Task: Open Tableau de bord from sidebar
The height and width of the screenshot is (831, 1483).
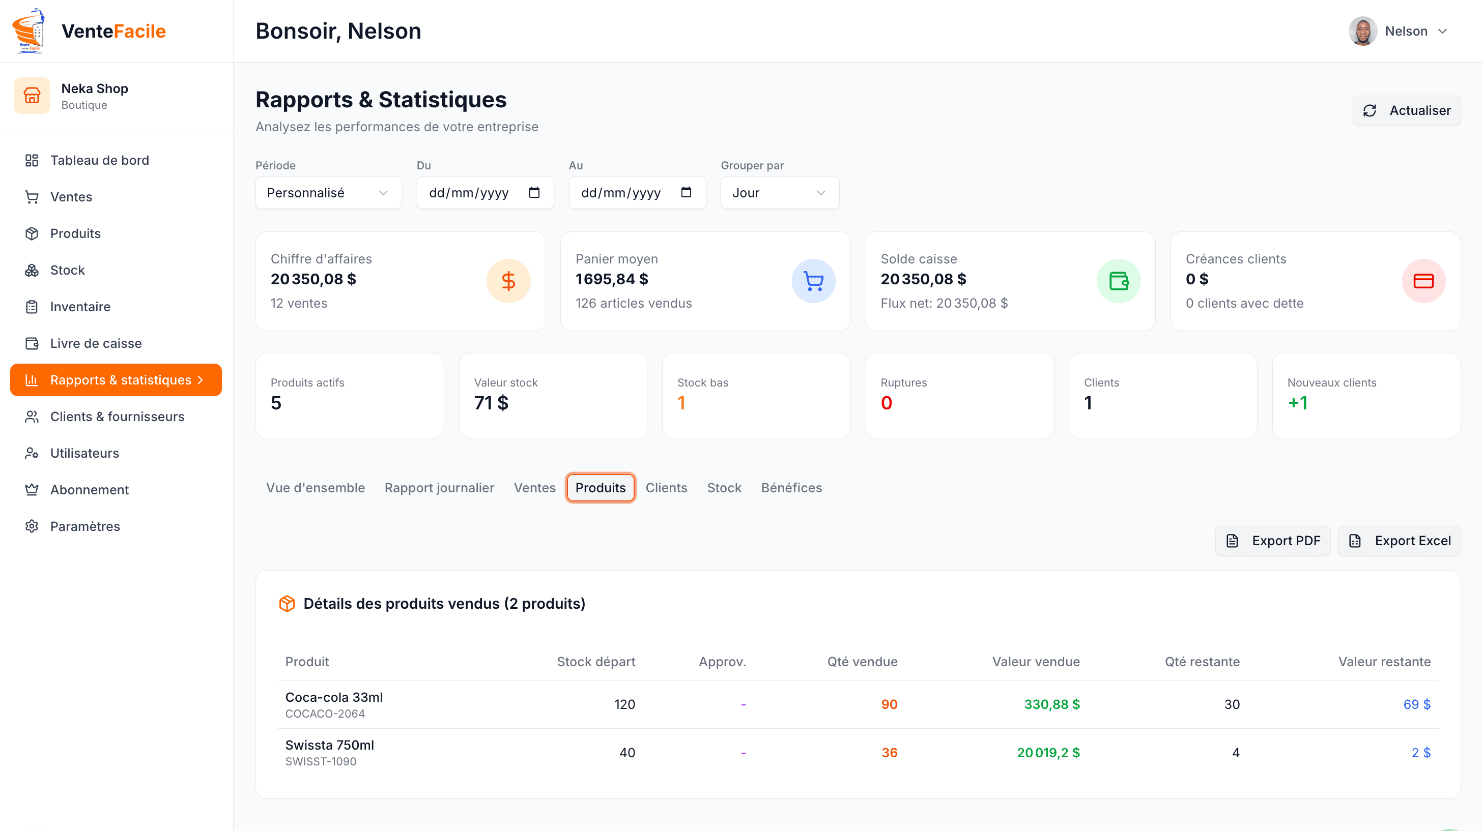Action: pyautogui.click(x=99, y=160)
